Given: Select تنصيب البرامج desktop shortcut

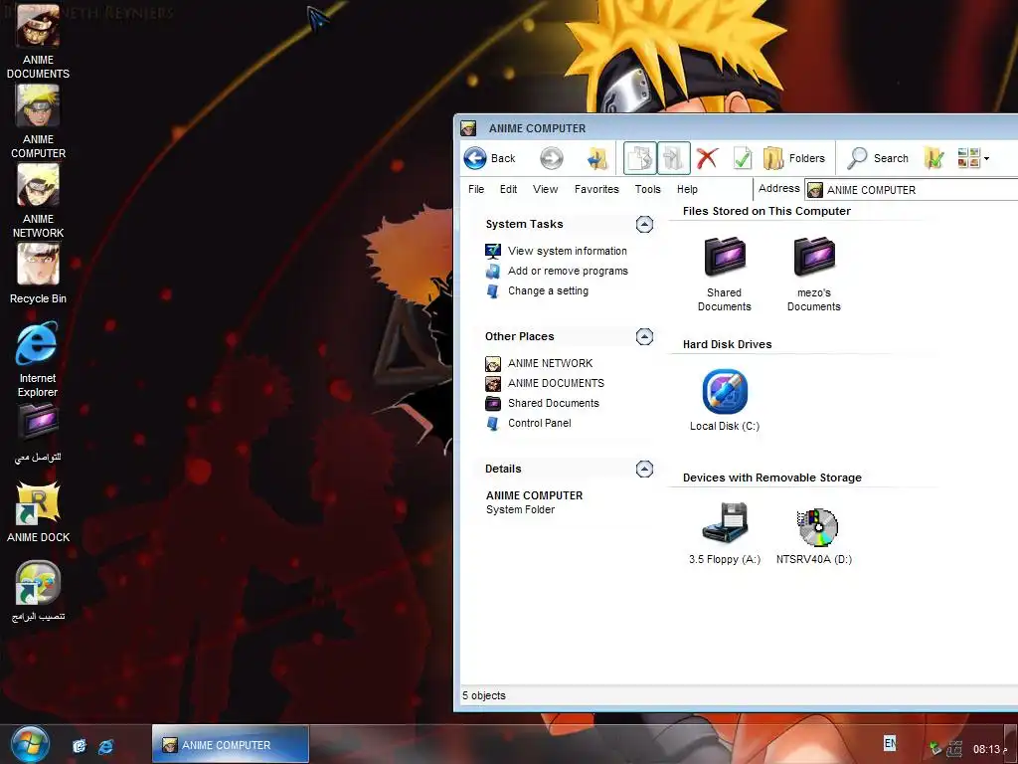Looking at the screenshot, I should pos(38,591).
